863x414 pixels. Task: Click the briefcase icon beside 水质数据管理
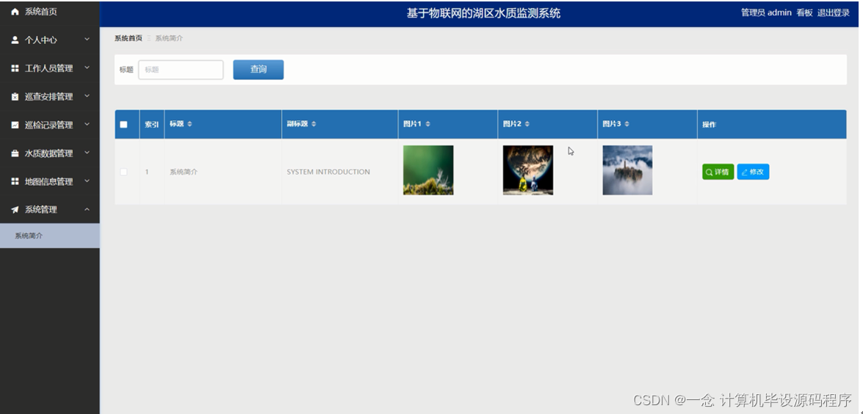click(15, 153)
